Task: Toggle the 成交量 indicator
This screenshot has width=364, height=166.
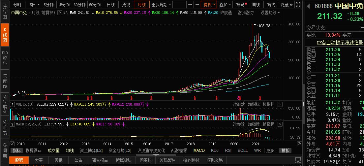Action: pos(53,150)
